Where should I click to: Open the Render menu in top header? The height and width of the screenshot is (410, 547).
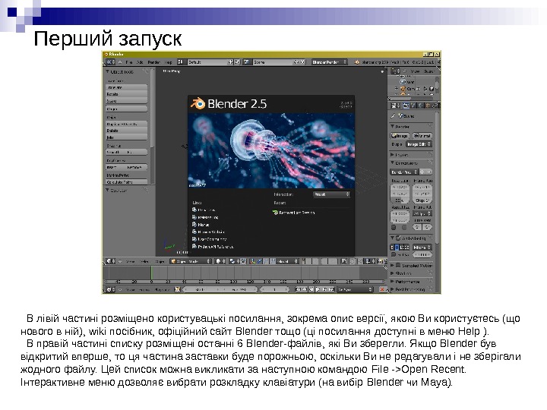(x=153, y=62)
